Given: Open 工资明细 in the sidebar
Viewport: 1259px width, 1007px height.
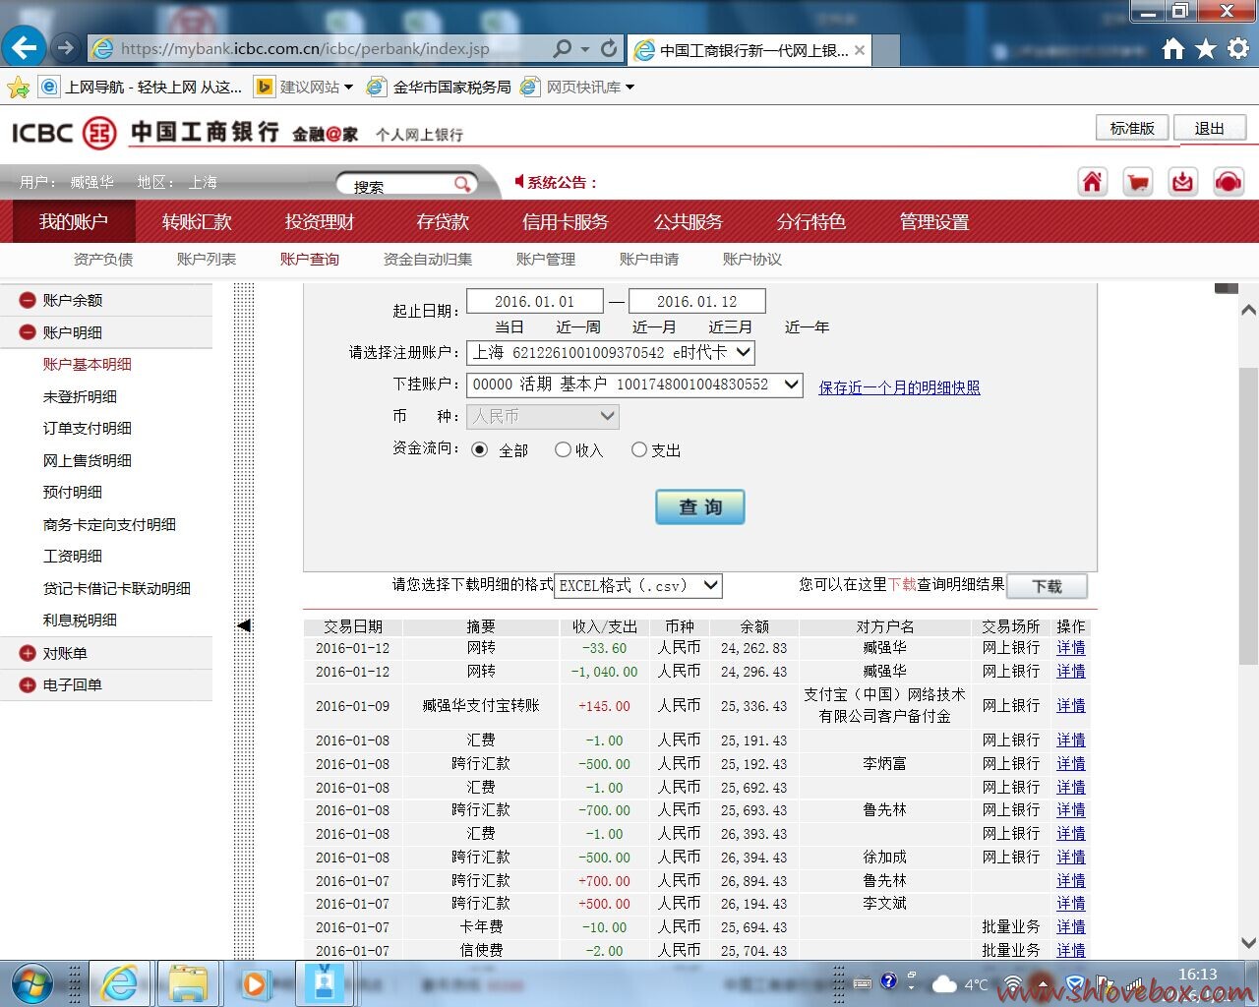Looking at the screenshot, I should coord(73,557).
